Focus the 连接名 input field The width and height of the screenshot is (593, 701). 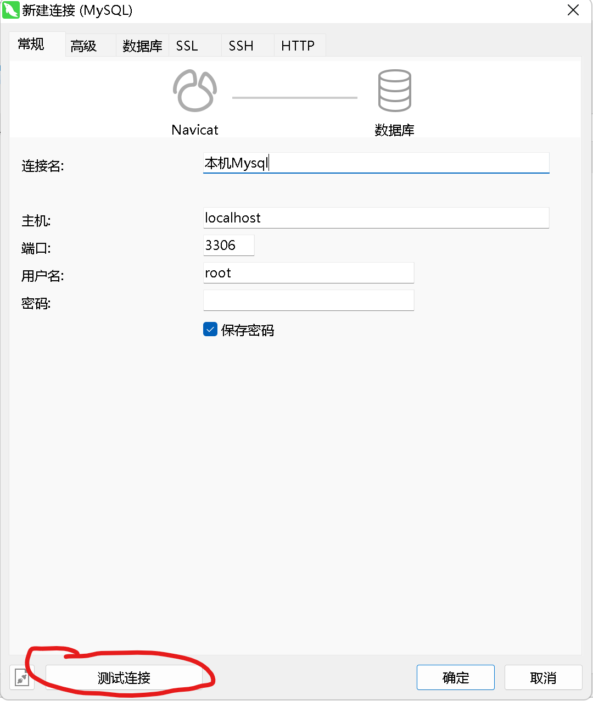pos(376,163)
